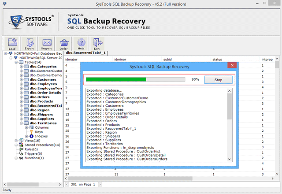Go to the next page arrow
This screenshot has height=194, width=282.
pos(100,184)
